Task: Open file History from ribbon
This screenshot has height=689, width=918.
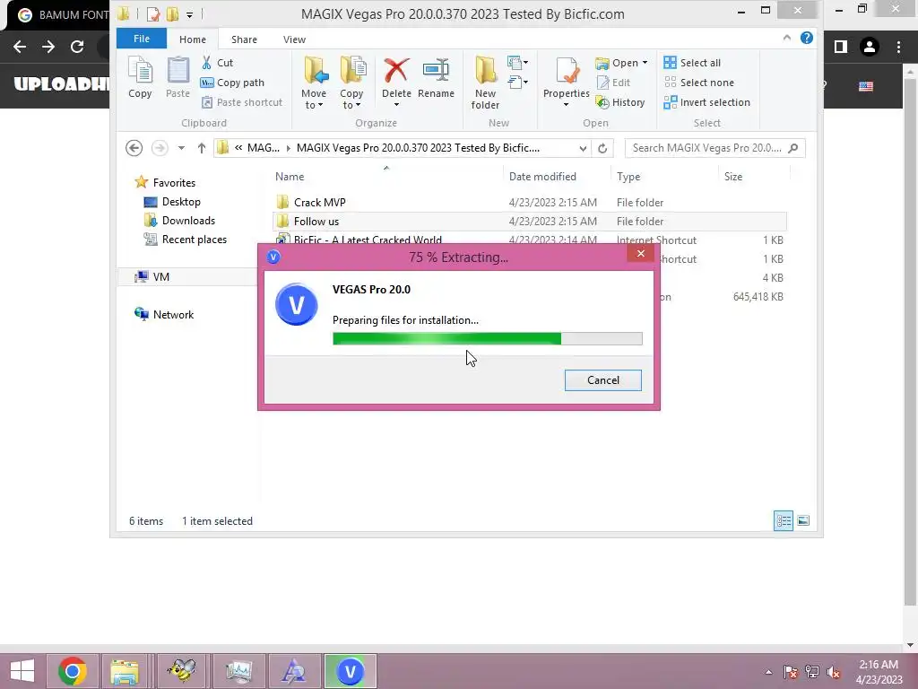Action: 620,102
